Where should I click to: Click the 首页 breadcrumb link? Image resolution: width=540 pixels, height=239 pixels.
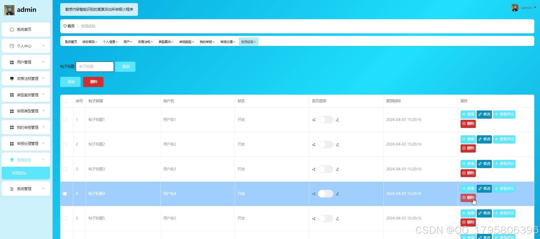pos(71,26)
